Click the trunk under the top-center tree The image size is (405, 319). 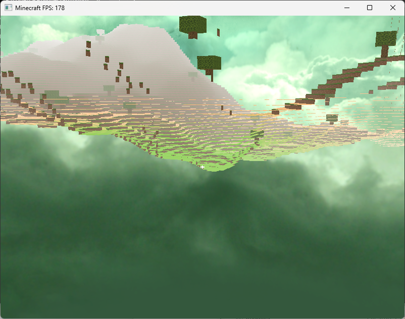tap(193, 35)
